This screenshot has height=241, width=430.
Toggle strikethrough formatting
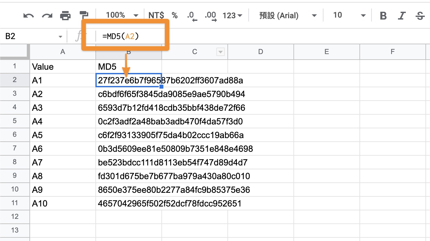[420, 15]
